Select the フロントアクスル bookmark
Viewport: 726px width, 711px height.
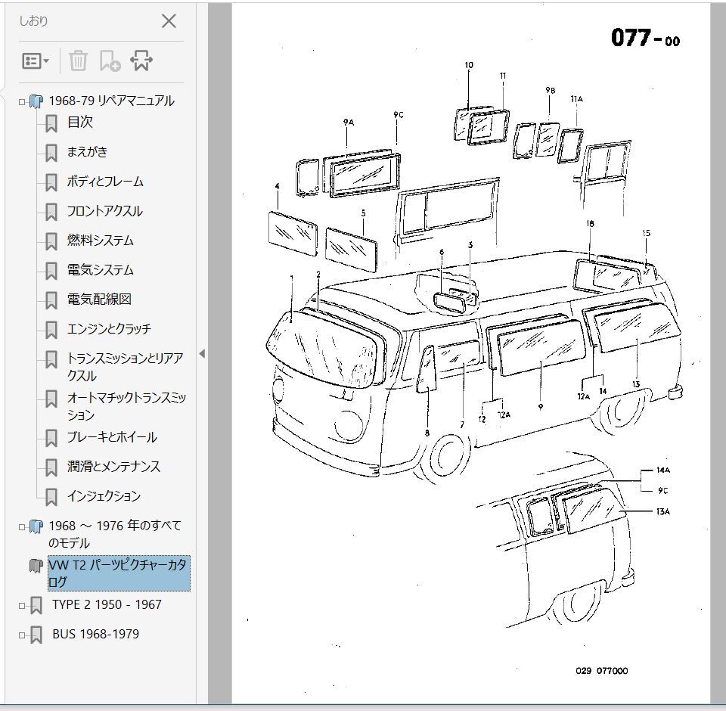tap(104, 211)
